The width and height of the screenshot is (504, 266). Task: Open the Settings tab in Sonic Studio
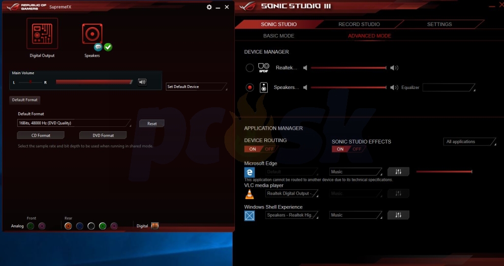[x=440, y=24]
